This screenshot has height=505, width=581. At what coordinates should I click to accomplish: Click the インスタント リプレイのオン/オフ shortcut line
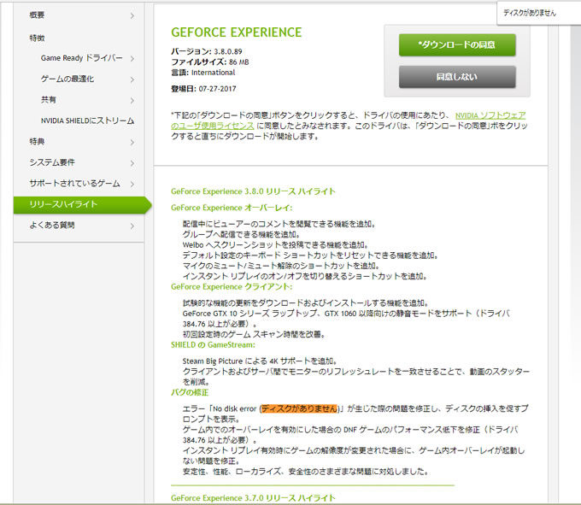click(304, 276)
